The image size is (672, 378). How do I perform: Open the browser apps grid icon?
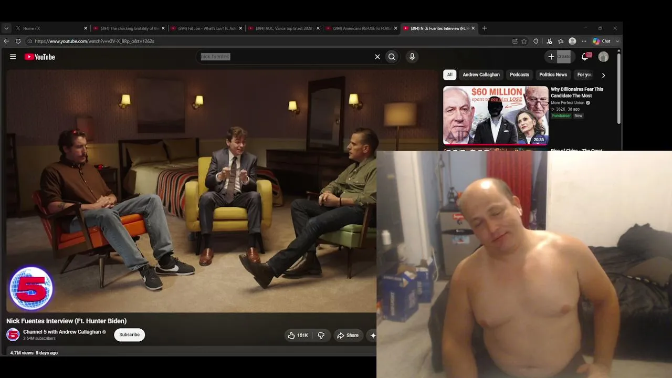pos(515,41)
